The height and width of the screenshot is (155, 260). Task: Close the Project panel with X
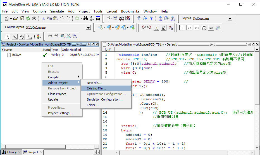97,44
